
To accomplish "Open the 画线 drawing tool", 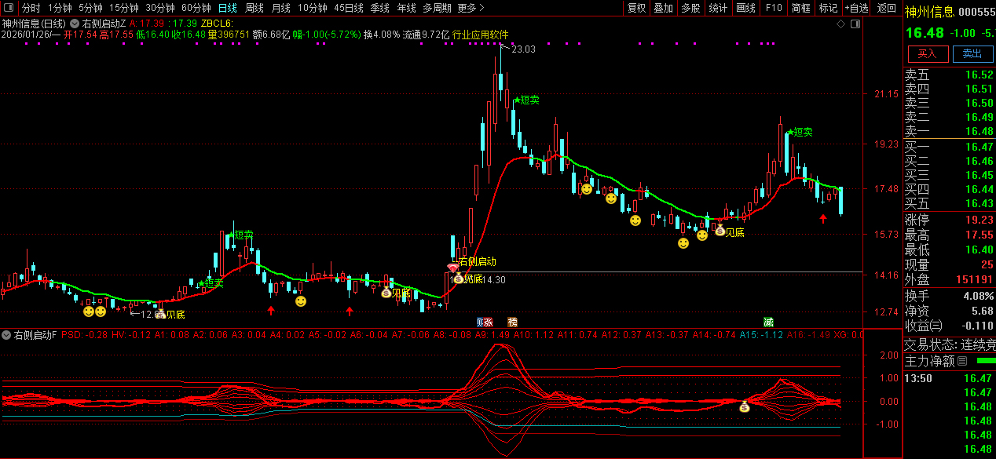I will [x=745, y=8].
